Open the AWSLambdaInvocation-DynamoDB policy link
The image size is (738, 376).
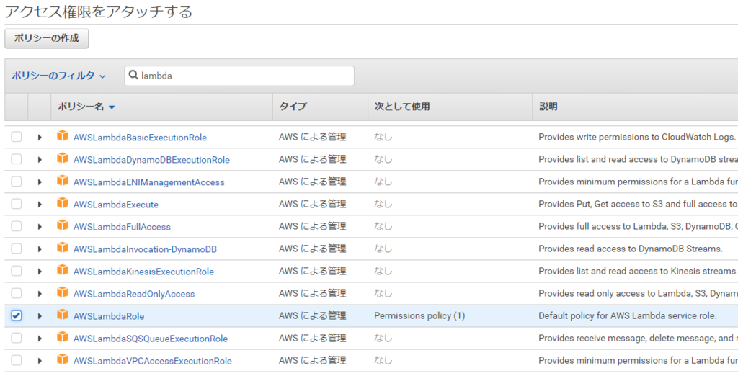(145, 249)
